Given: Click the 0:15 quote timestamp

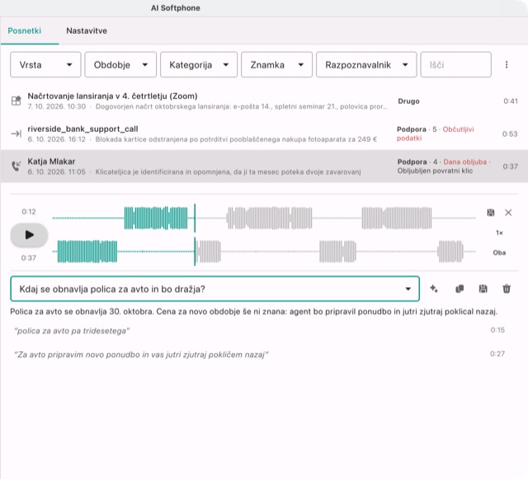Looking at the screenshot, I should 497,330.
